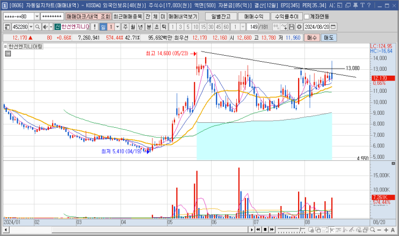Select the 초 second period toggle

(x=156, y=27)
